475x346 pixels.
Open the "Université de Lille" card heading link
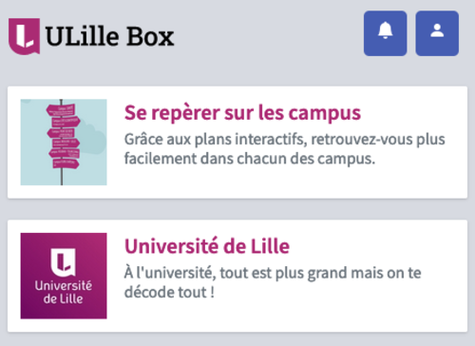click(x=207, y=246)
